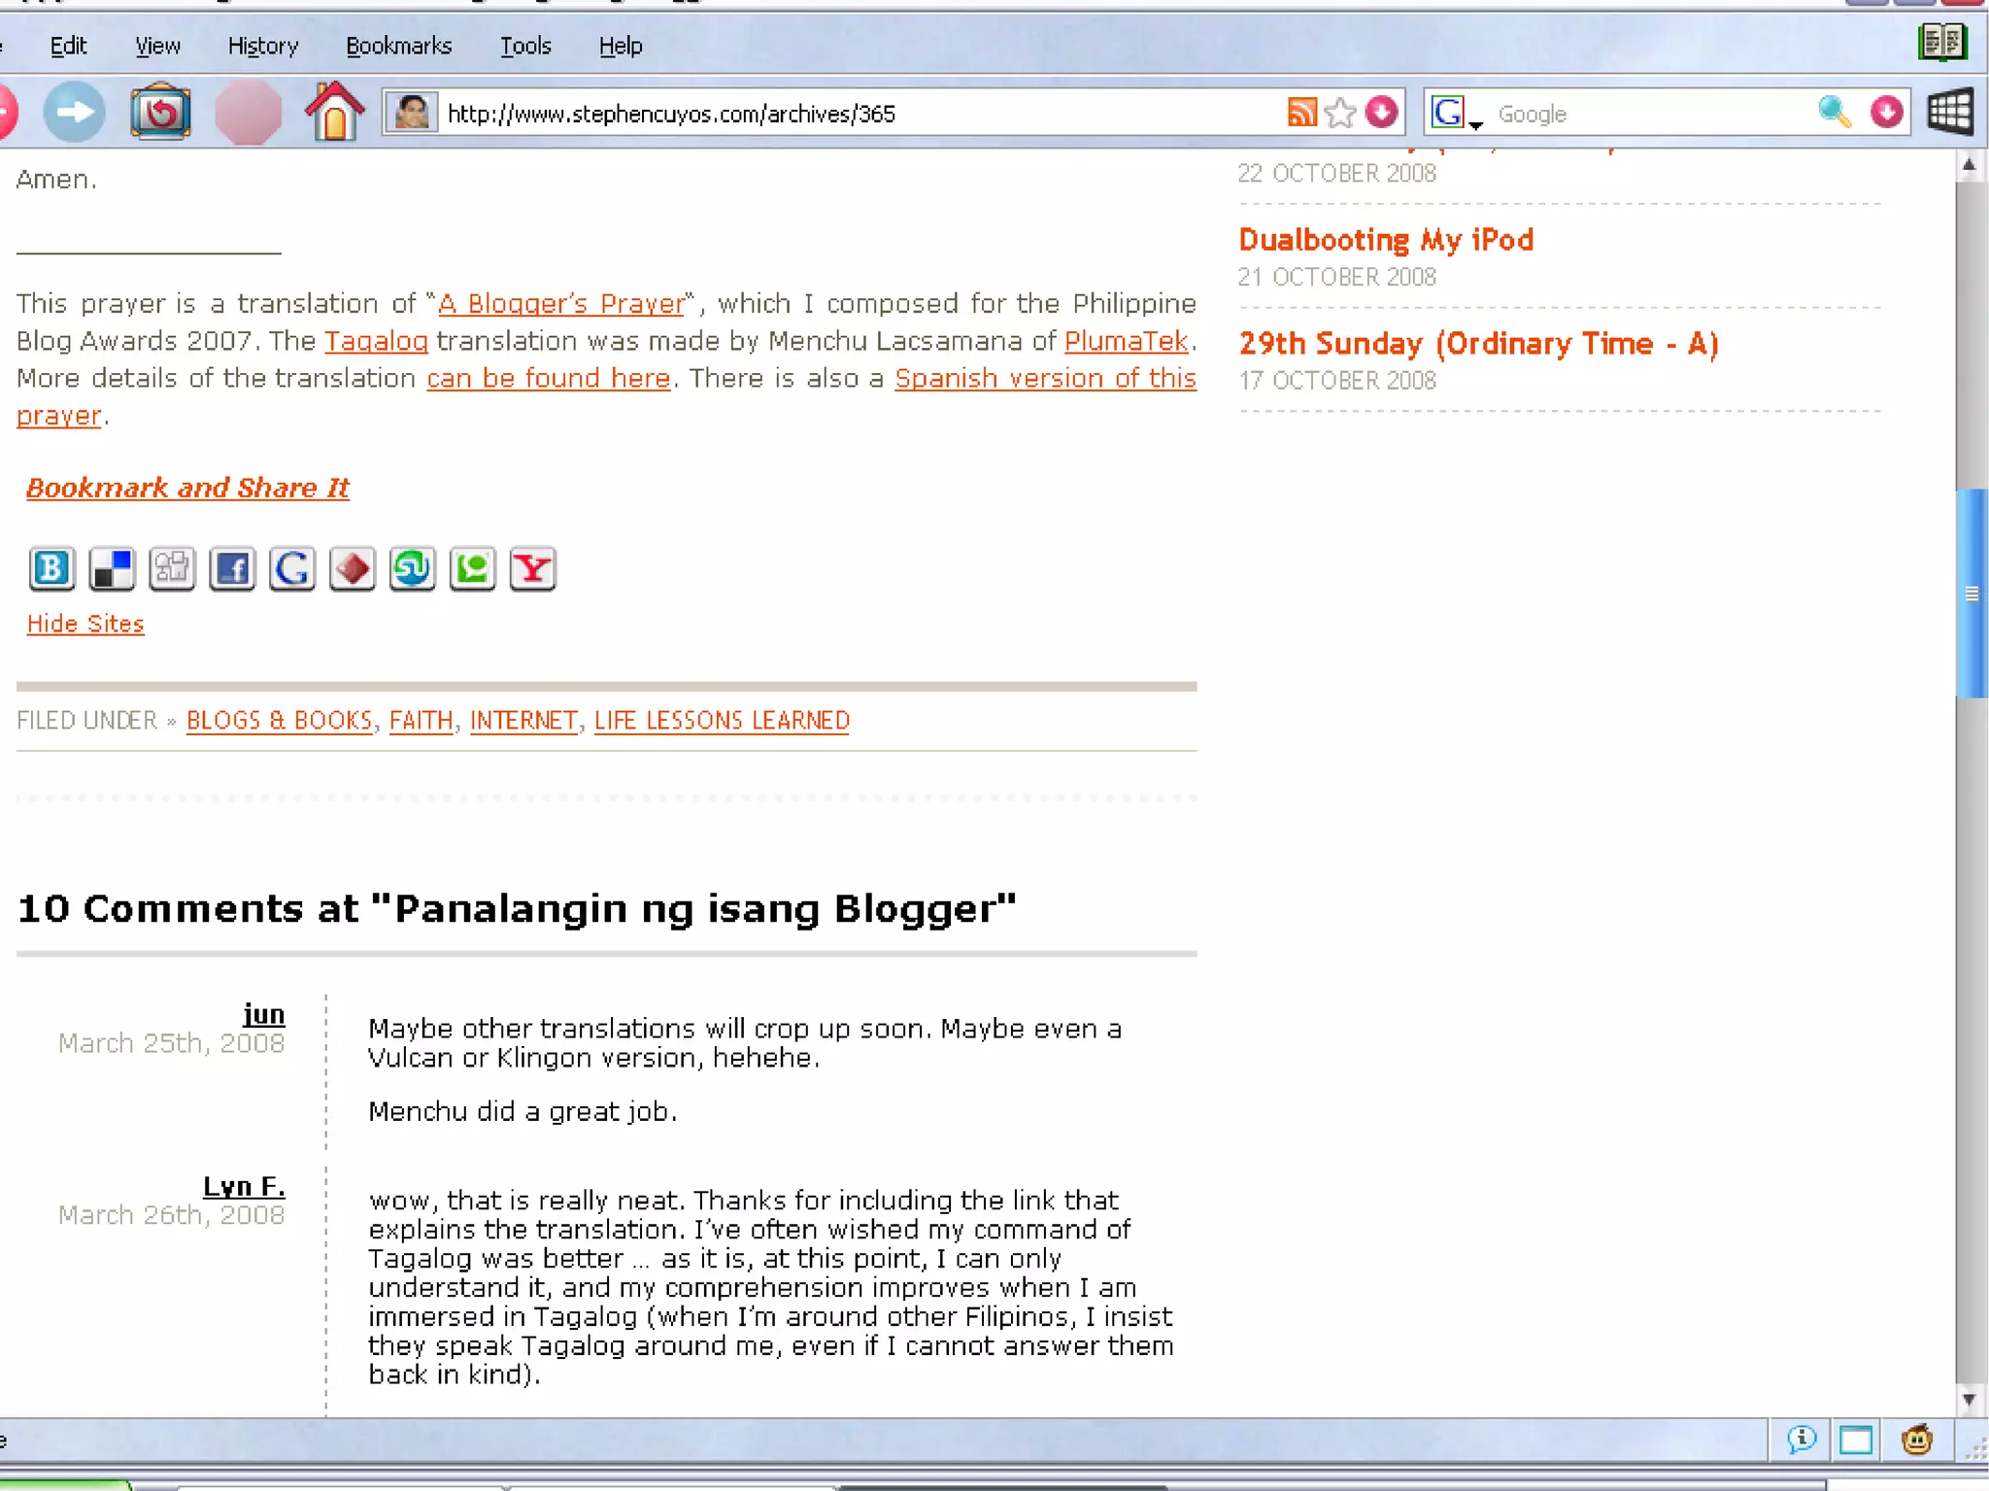
Task: Share the post on Facebook via its icon
Action: (232, 569)
